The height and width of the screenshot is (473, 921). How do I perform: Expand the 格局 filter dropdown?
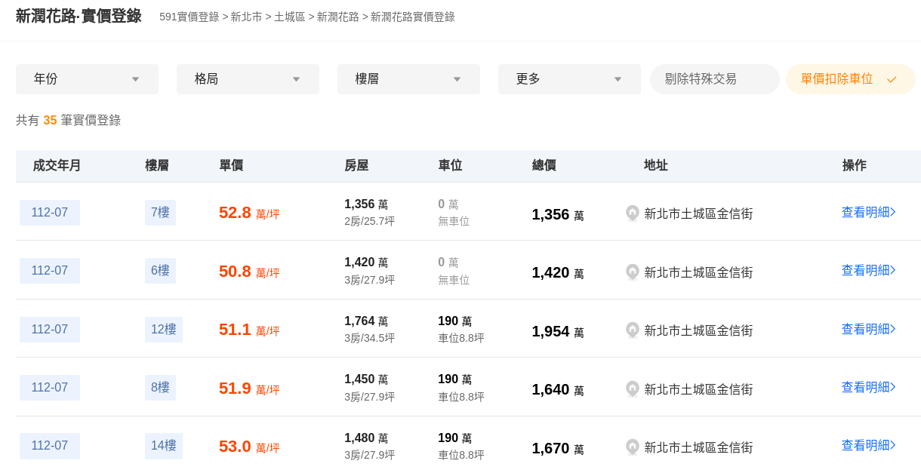(248, 79)
